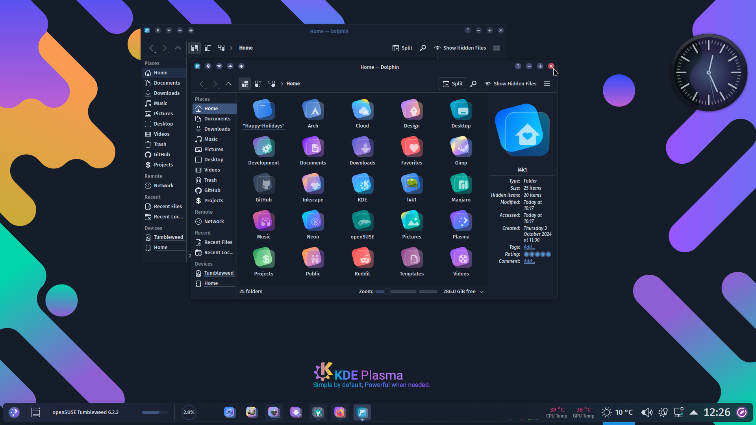Adjust the Zoom slider in status bar

click(396, 292)
